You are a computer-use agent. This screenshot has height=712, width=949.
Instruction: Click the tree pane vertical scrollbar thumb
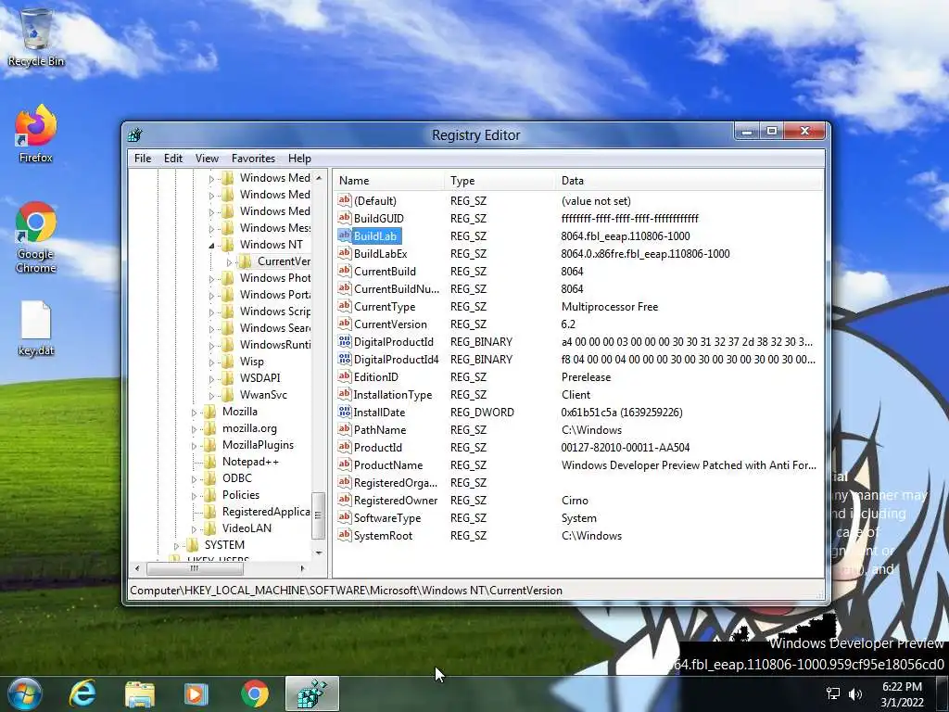click(x=319, y=515)
